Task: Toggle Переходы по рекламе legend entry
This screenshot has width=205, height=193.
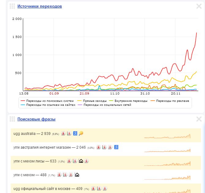Action: click(x=170, y=101)
